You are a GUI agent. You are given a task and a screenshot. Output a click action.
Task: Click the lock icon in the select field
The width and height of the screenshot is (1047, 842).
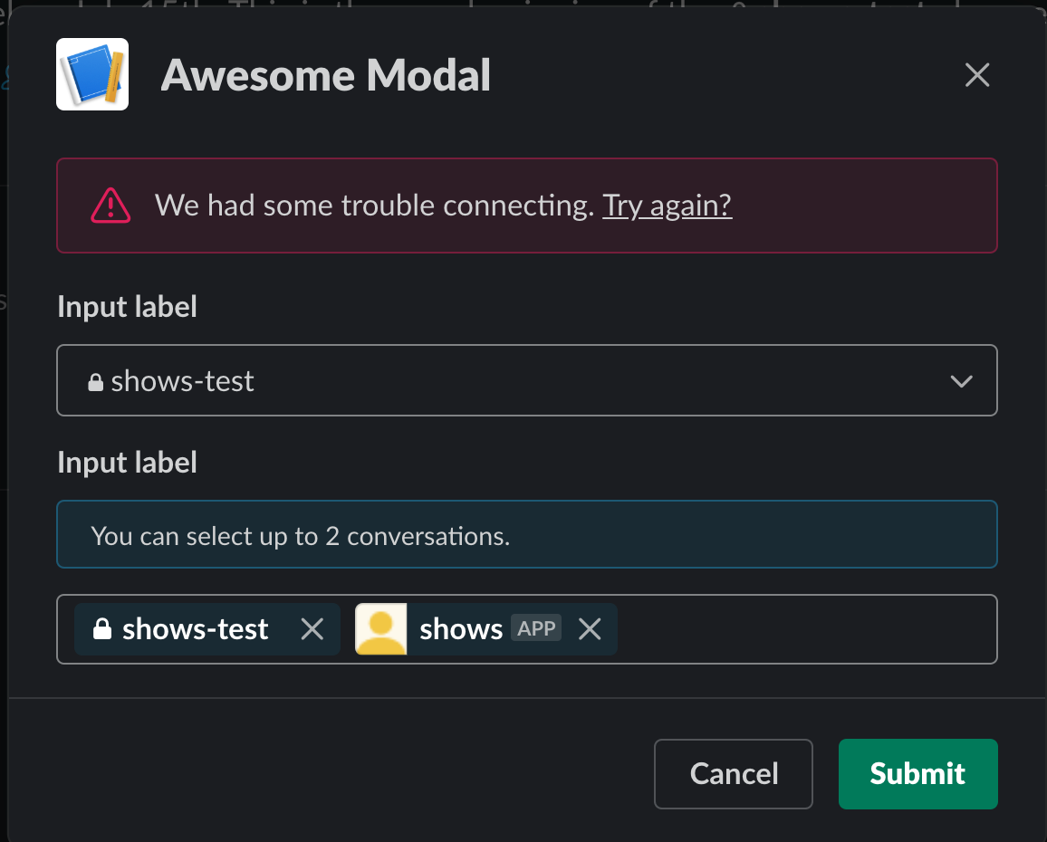95,382
